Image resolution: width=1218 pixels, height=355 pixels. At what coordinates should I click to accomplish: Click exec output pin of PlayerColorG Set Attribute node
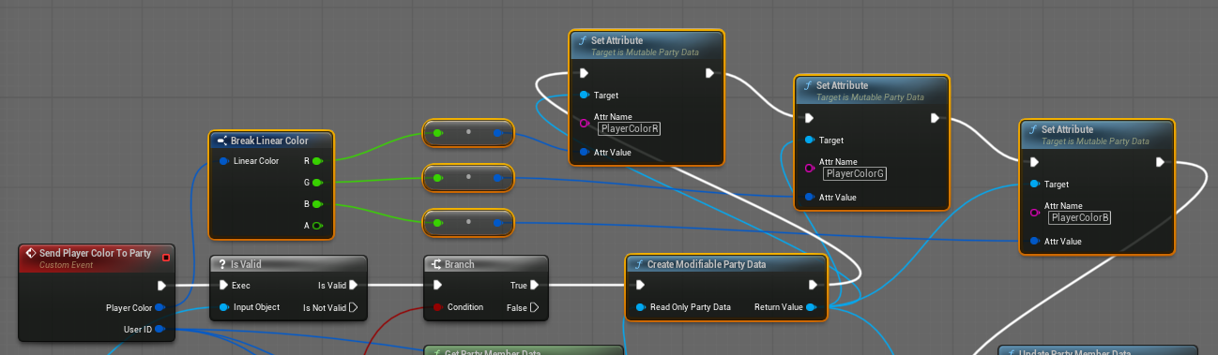click(x=936, y=118)
